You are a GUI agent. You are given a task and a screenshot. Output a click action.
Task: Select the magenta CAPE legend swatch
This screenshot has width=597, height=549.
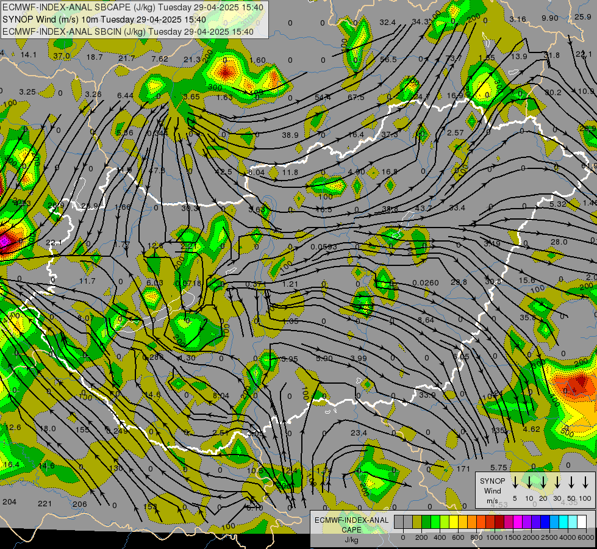[518, 522]
